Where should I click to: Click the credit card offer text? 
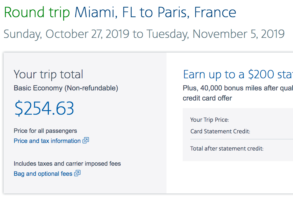[x=207, y=98]
